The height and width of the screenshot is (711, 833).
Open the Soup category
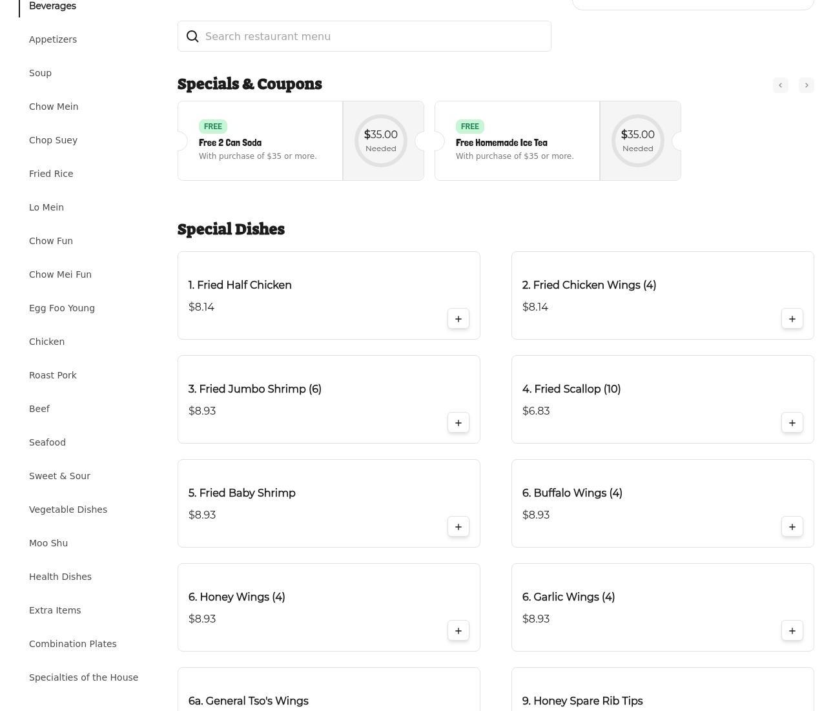(40, 73)
